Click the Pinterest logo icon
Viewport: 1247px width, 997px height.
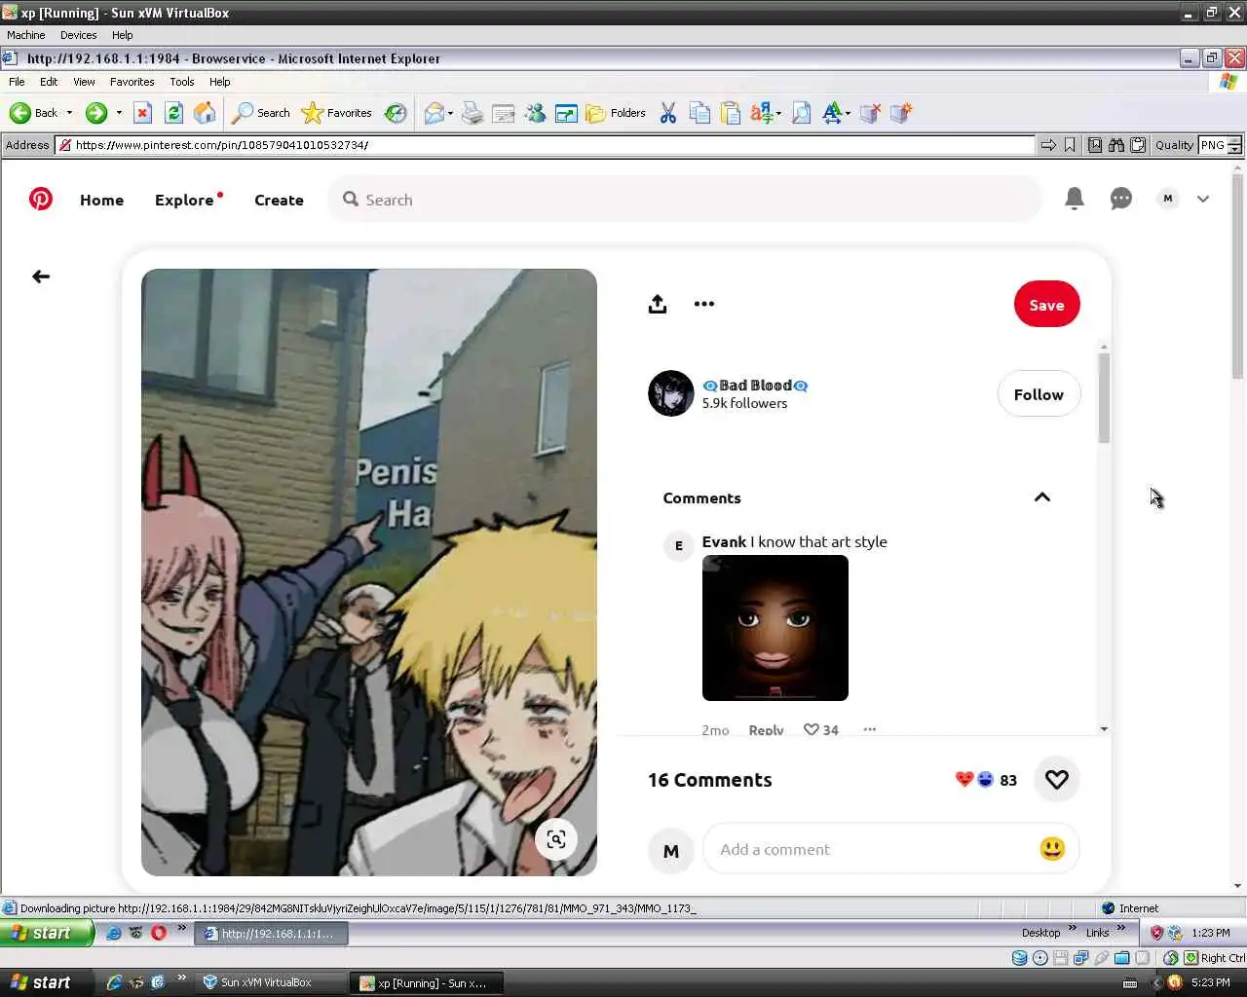click(41, 200)
